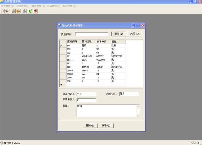This screenshot has width=202, height=145.
Task: Click the blue circular magnifier toolbar icon
Action: pyautogui.click(x=24, y=11)
